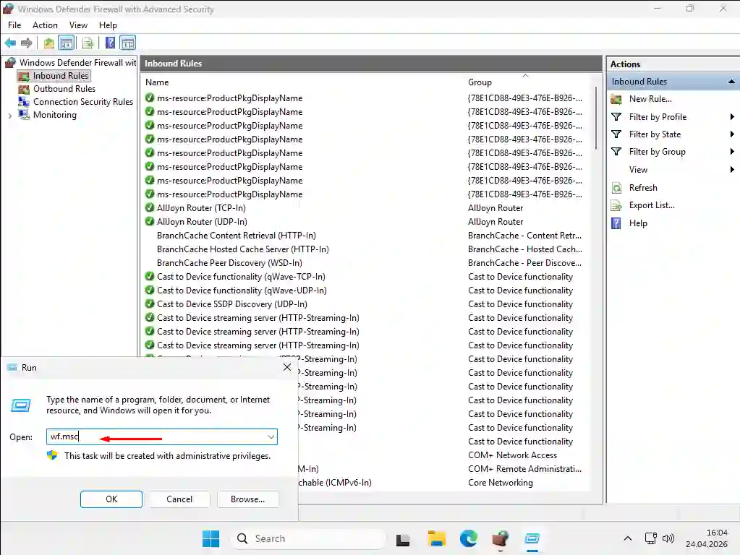
Task: Select BranchCache Hosted Cache Server (HTTP-In) rule
Action: (242, 249)
